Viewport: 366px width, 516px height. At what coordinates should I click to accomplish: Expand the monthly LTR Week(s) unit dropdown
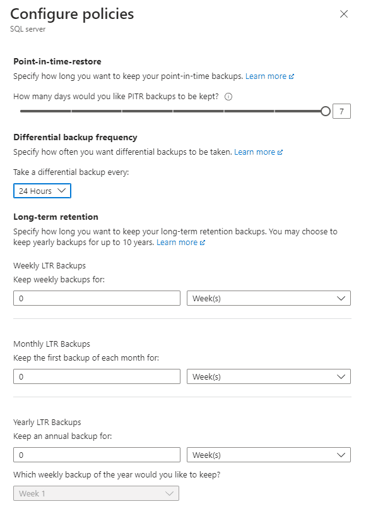click(269, 376)
